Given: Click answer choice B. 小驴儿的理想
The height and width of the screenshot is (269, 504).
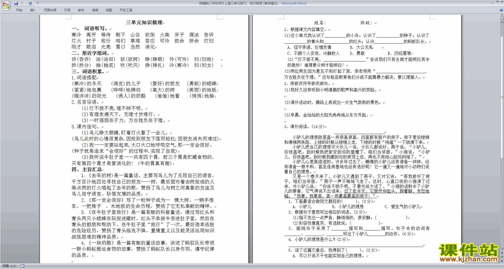Looking at the screenshot, I should click(348, 207).
